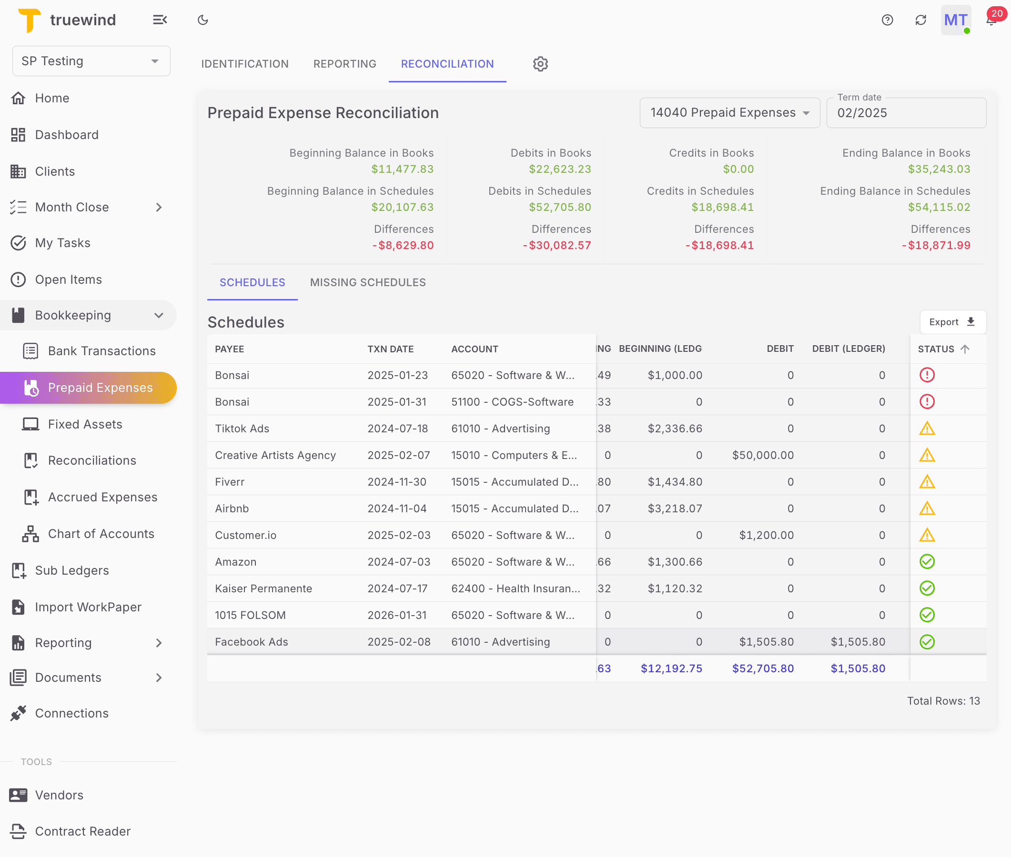Image resolution: width=1011 pixels, height=857 pixels.
Task: Switch to the MISSING SCHEDULES tab
Action: (x=367, y=282)
